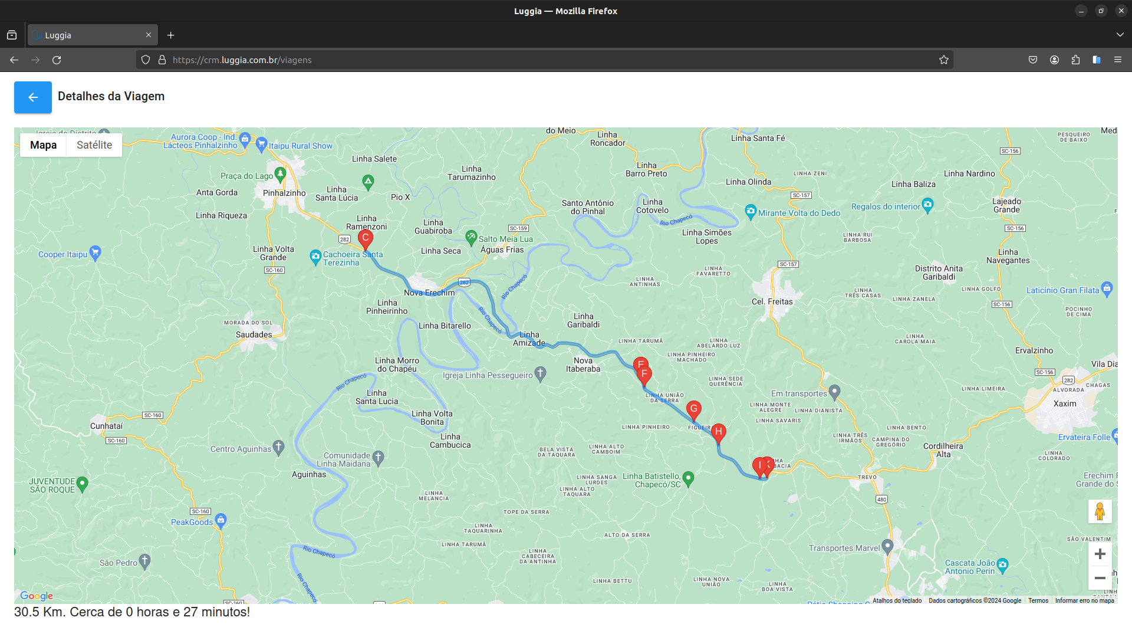Image resolution: width=1132 pixels, height=637 pixels.
Task: Open tracking protection shield icon
Action: pos(146,60)
